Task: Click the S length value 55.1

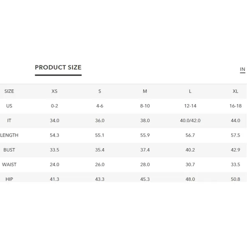Action: click(100, 135)
